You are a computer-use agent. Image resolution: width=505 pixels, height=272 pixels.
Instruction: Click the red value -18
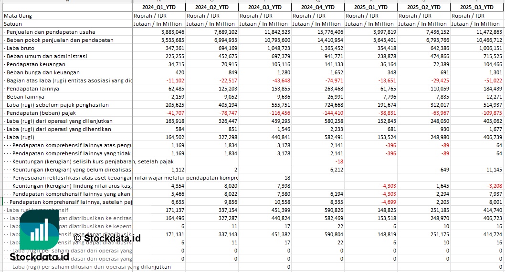pyautogui.click(x=339, y=161)
